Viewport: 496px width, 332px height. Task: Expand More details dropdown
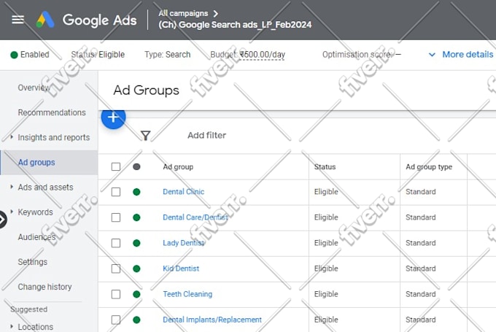tap(461, 55)
